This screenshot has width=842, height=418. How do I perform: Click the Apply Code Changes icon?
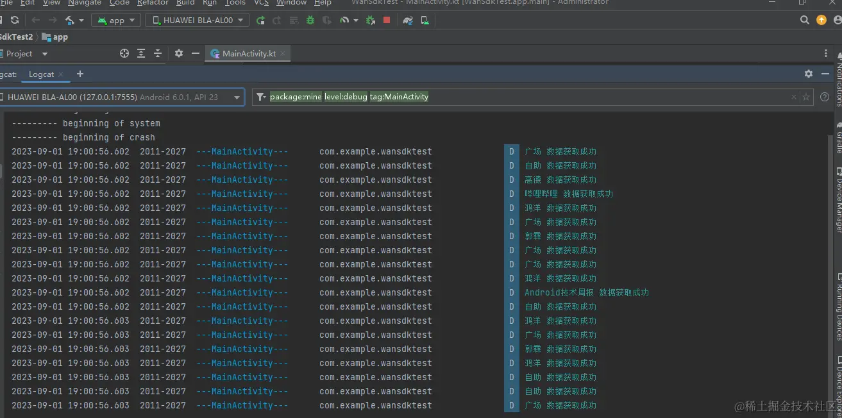coord(294,21)
